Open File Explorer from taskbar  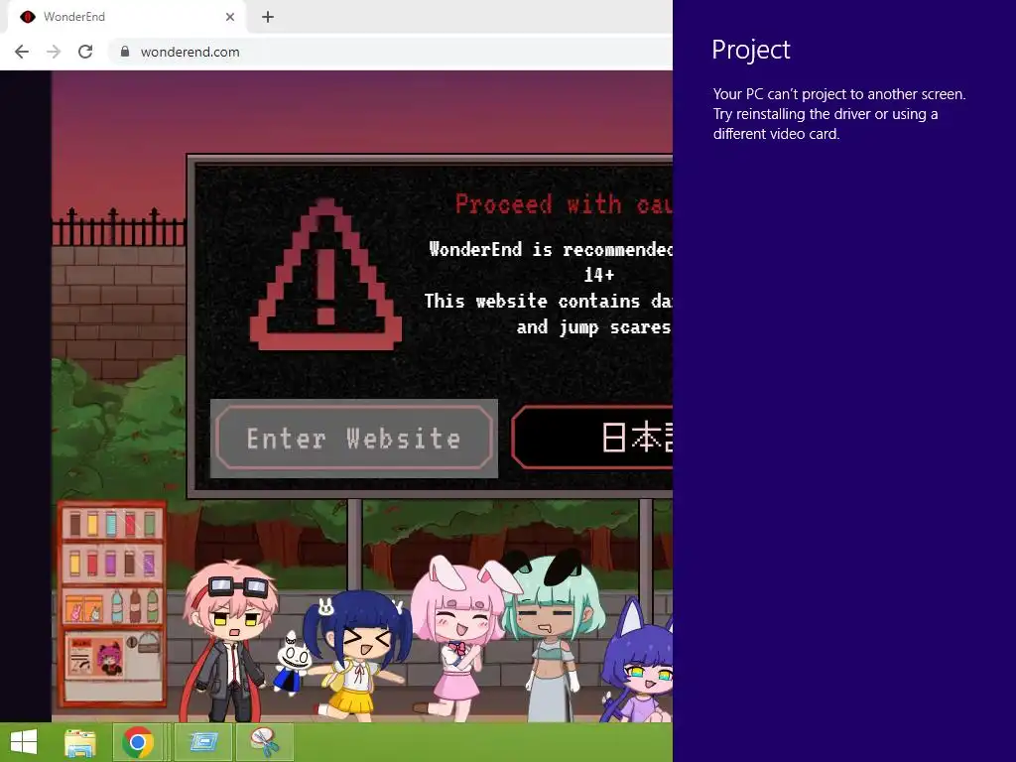(x=80, y=742)
